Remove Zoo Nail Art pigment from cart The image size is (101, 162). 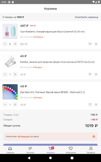coord(96,105)
